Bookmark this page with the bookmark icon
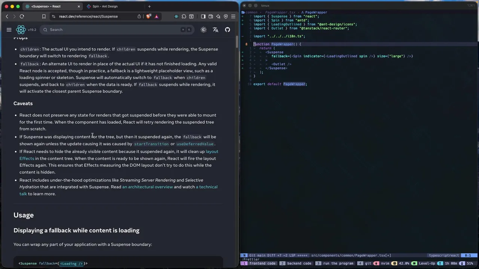This screenshot has height=269, width=479. tap(44, 16)
